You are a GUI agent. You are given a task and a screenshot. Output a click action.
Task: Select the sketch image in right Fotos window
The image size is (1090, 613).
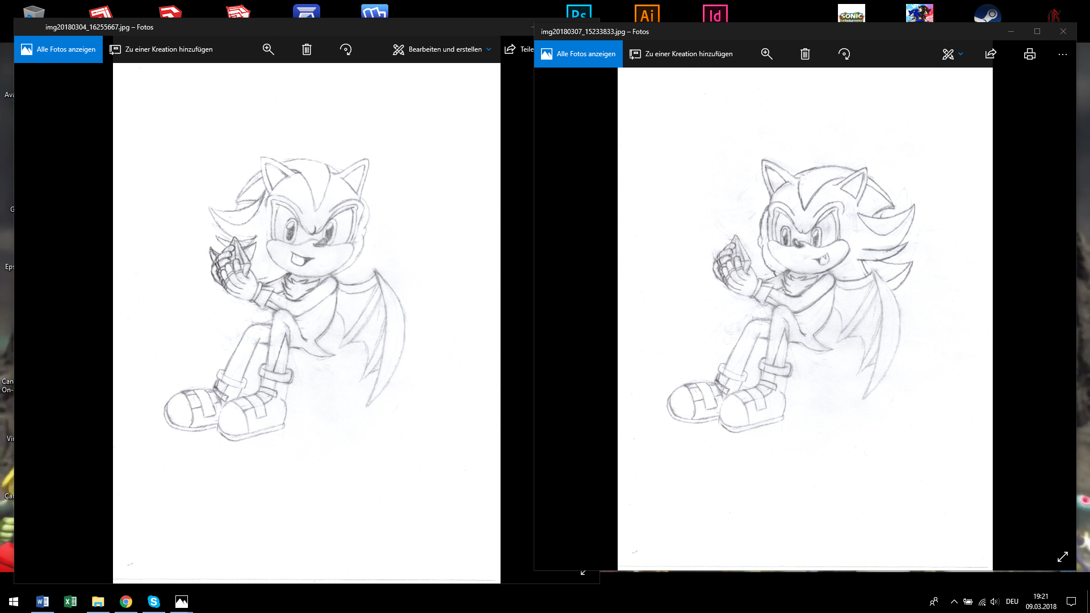[x=805, y=318]
